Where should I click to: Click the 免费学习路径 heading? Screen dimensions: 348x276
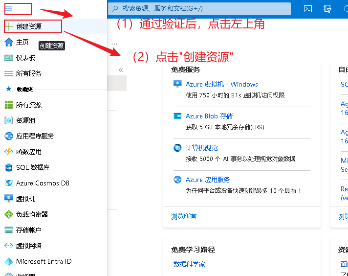pos(193,250)
